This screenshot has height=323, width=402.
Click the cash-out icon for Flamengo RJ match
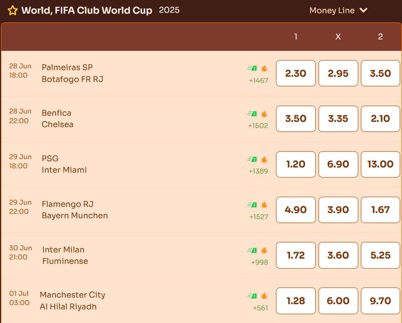(x=252, y=205)
